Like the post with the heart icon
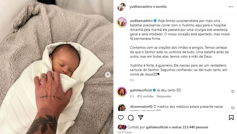Viewport: 237px width, 134px height. 121,118
